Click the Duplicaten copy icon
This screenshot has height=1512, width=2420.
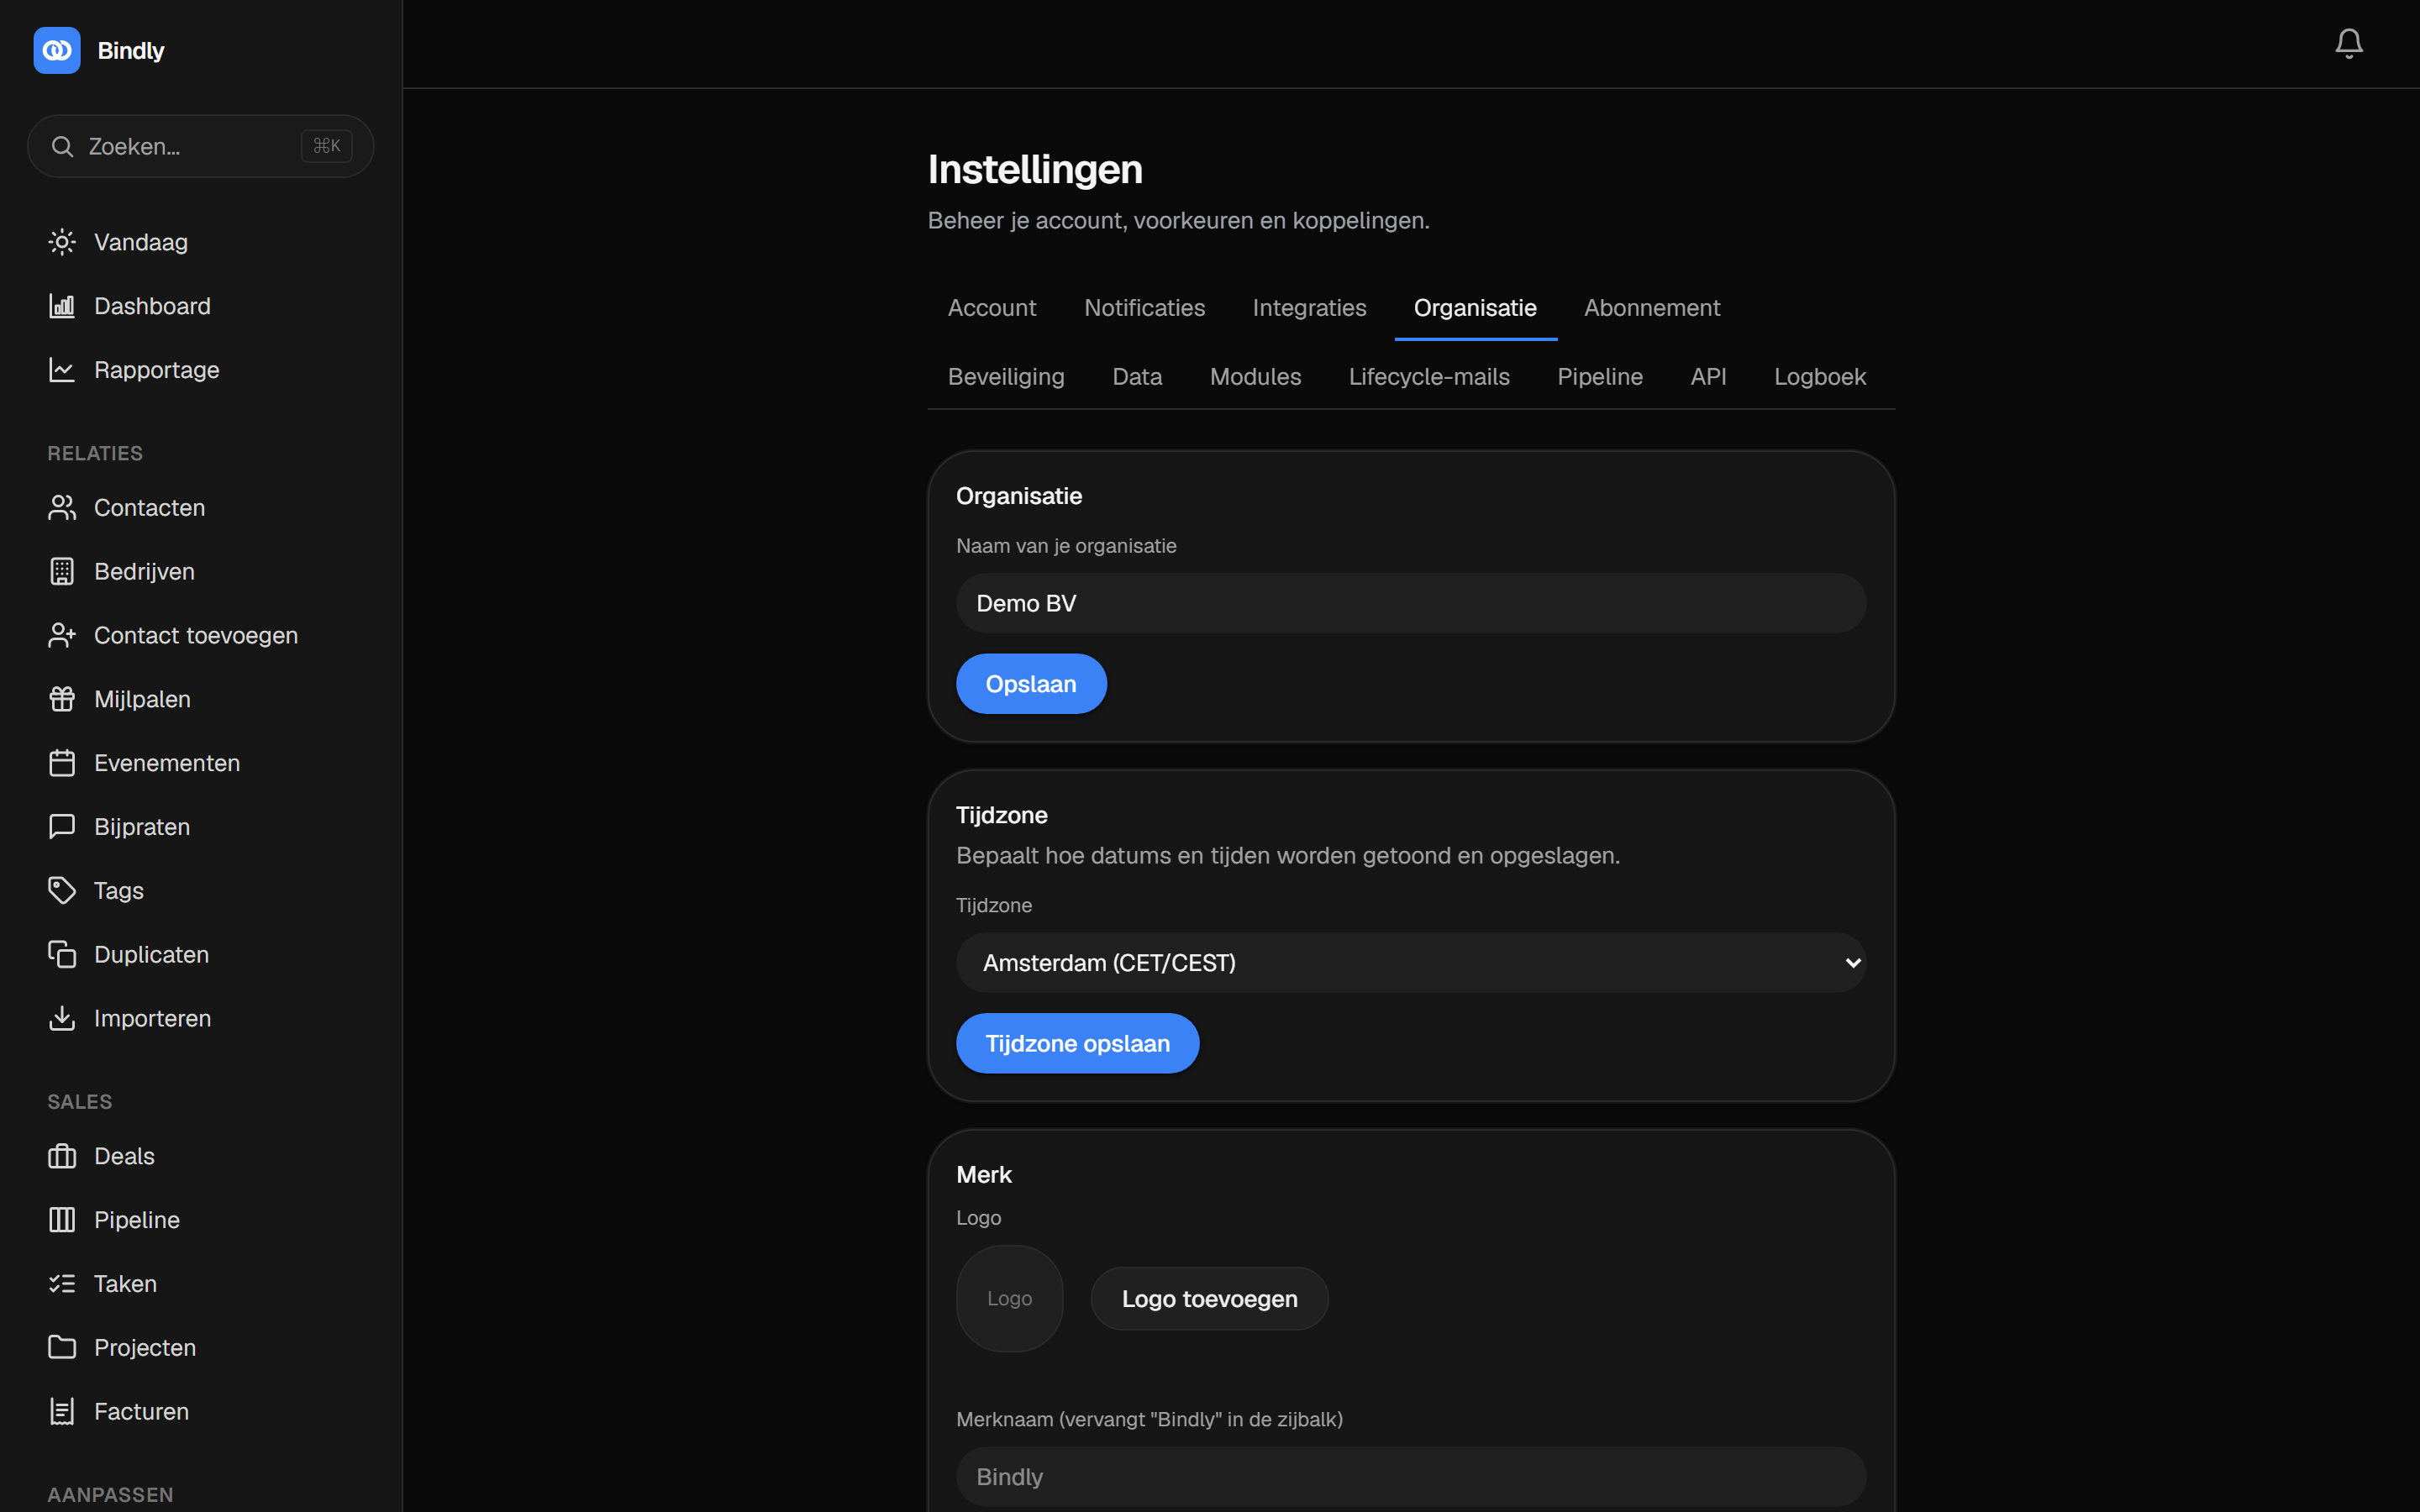62,955
